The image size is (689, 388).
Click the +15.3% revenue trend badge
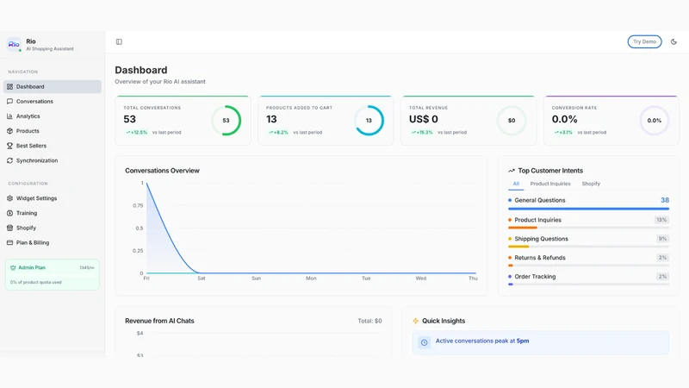point(422,133)
